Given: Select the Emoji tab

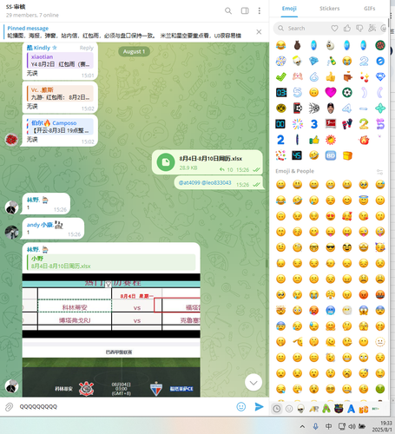Looking at the screenshot, I should (289, 9).
